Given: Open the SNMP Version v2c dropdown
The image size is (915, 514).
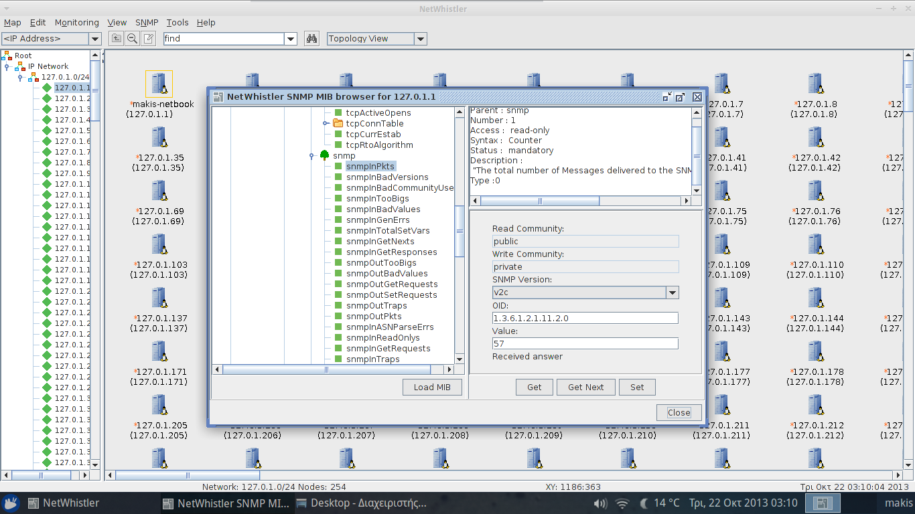Looking at the screenshot, I should click(672, 292).
